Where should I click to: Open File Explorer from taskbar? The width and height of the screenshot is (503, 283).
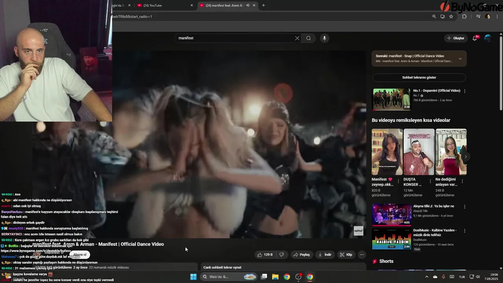pyautogui.click(x=275, y=277)
